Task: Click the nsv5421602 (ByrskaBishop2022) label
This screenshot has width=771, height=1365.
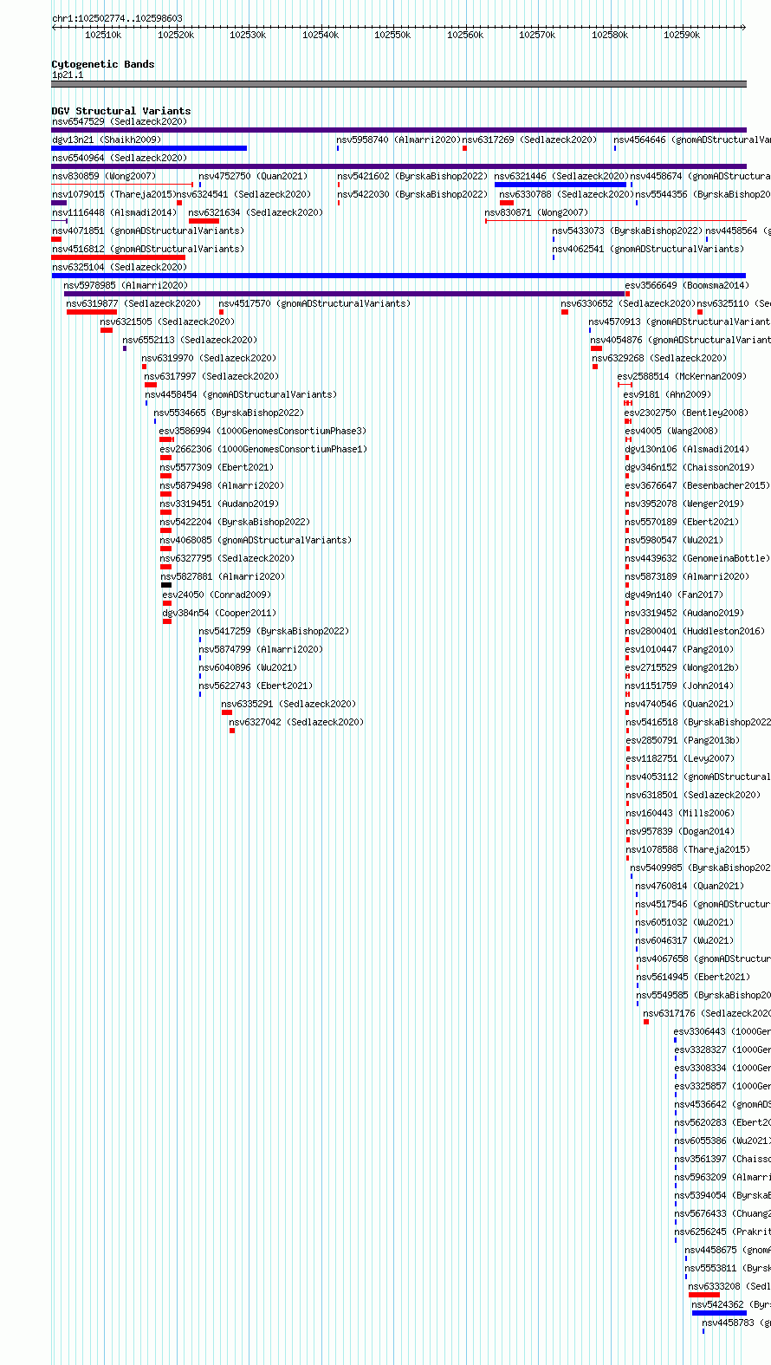Action: pos(412,176)
